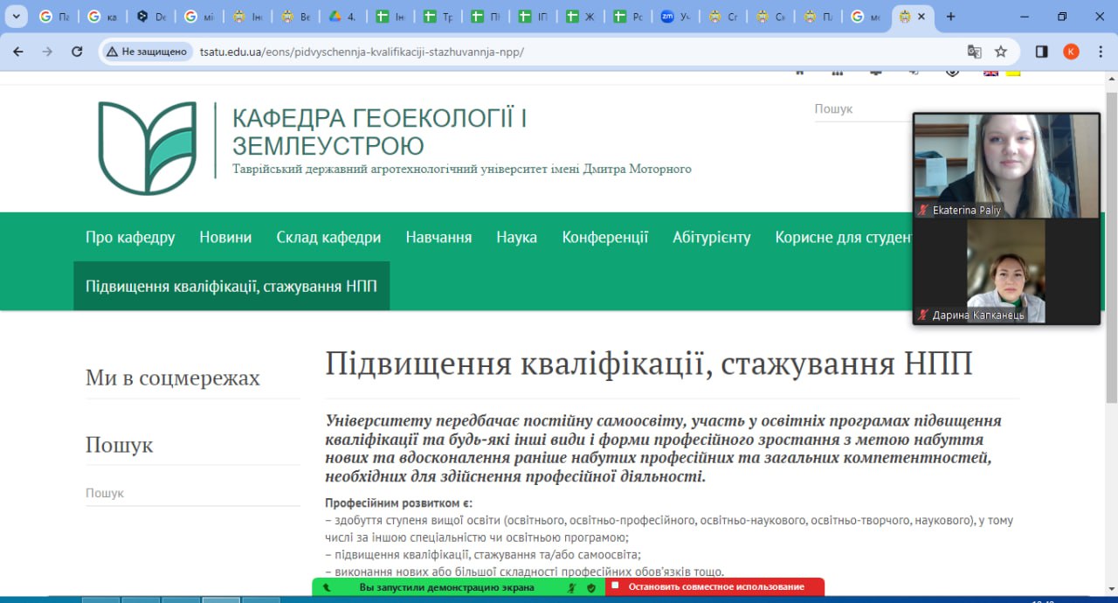Switch site language via the UK flag
This screenshot has height=603, width=1118.
(990, 73)
